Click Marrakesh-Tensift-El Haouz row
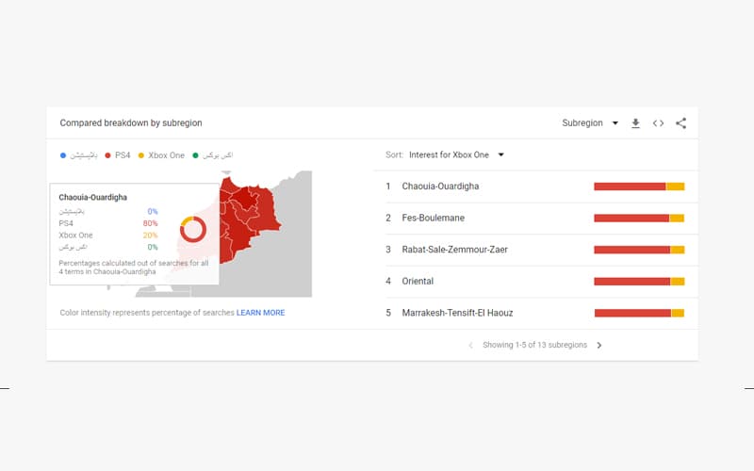 457,313
